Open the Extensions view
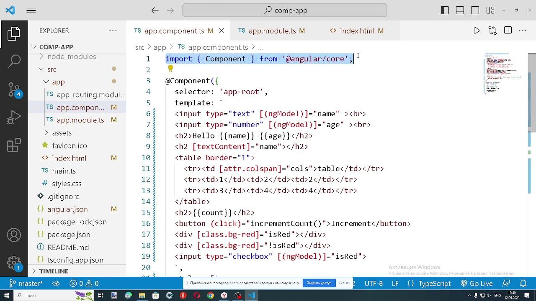This screenshot has height=301, width=536. pos(14,145)
